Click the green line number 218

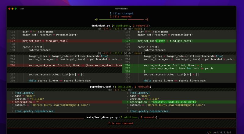coord(127,71)
